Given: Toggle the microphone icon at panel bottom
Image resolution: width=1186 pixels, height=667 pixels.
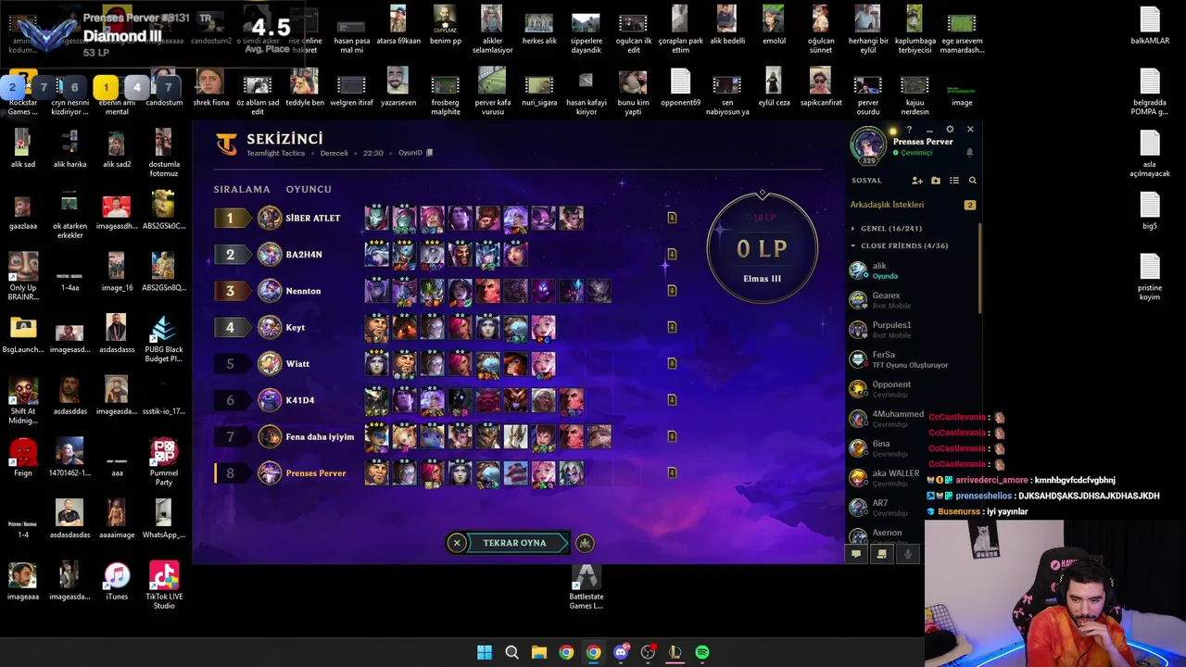Looking at the screenshot, I should 908,554.
